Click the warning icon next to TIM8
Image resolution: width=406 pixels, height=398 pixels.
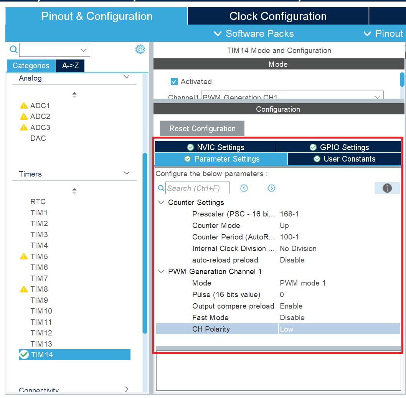click(x=23, y=289)
